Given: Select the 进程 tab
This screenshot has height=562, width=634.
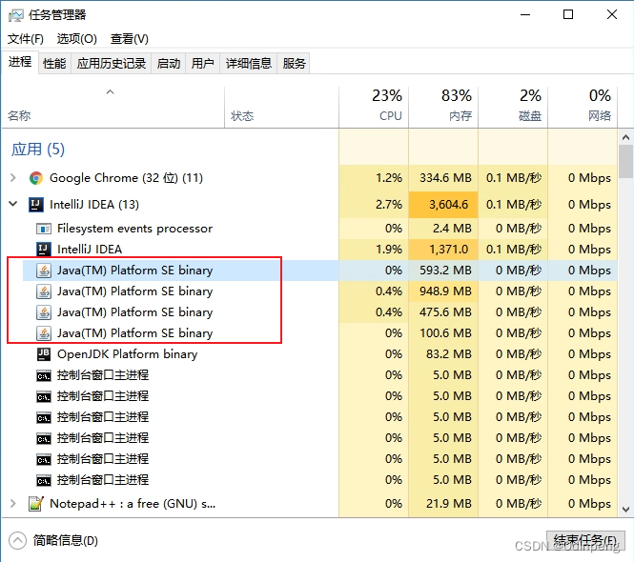Looking at the screenshot, I should (x=20, y=62).
